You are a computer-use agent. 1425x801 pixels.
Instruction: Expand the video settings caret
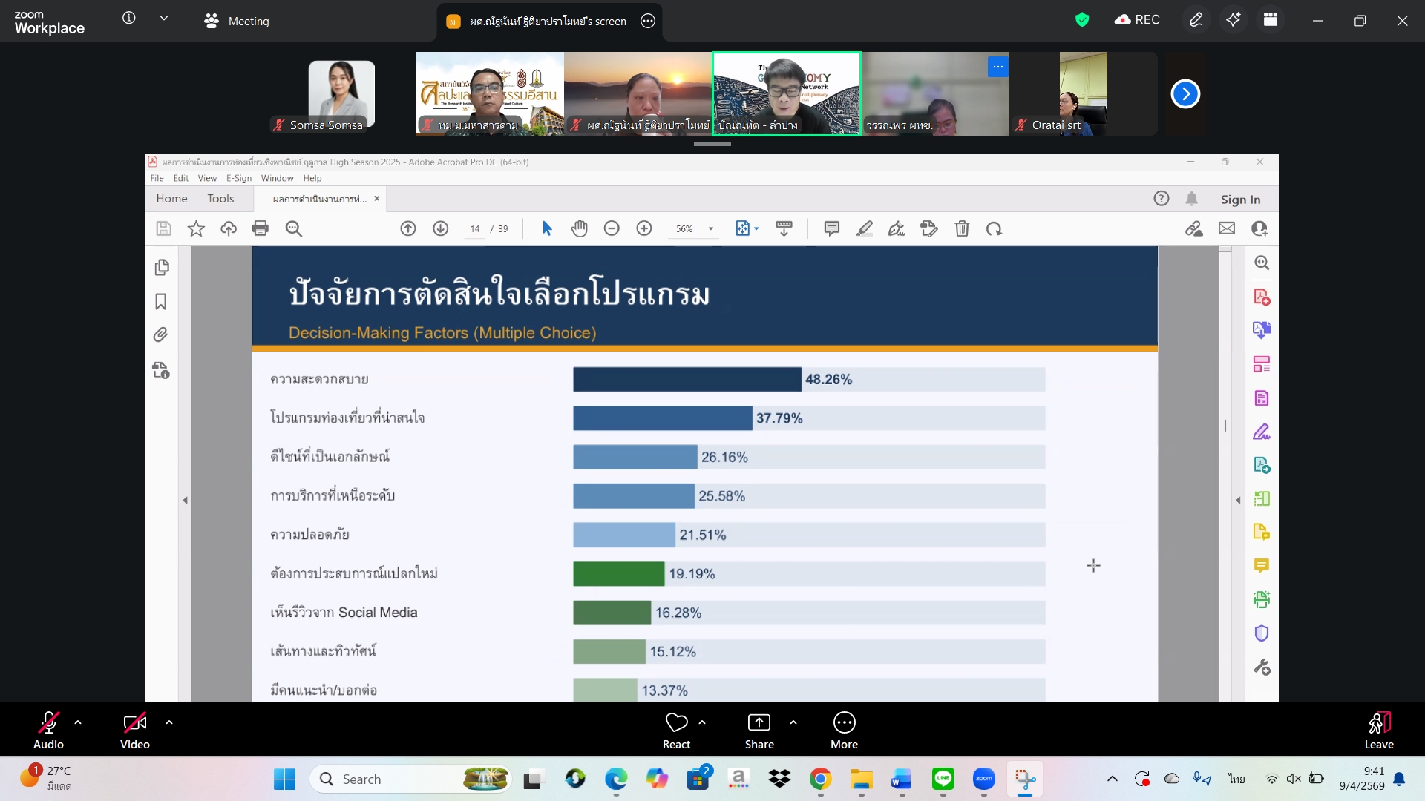[169, 722]
